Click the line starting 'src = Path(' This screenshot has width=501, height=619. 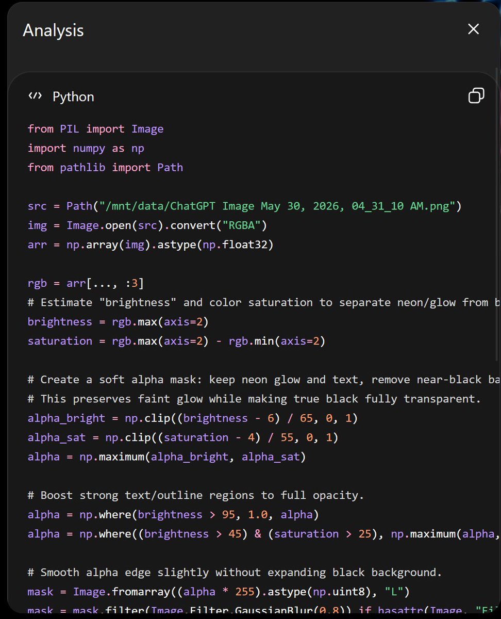pos(245,206)
